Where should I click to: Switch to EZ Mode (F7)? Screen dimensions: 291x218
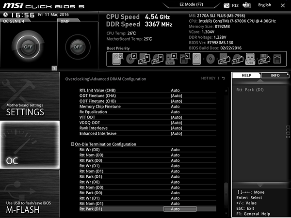(x=191, y=4)
